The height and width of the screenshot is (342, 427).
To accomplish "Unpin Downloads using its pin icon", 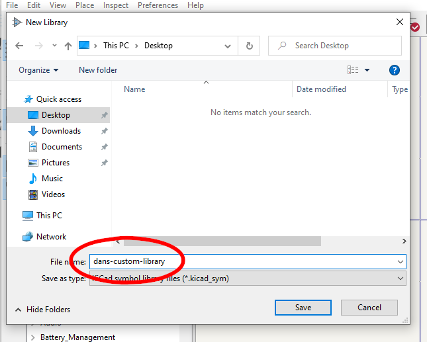I will [x=105, y=131].
